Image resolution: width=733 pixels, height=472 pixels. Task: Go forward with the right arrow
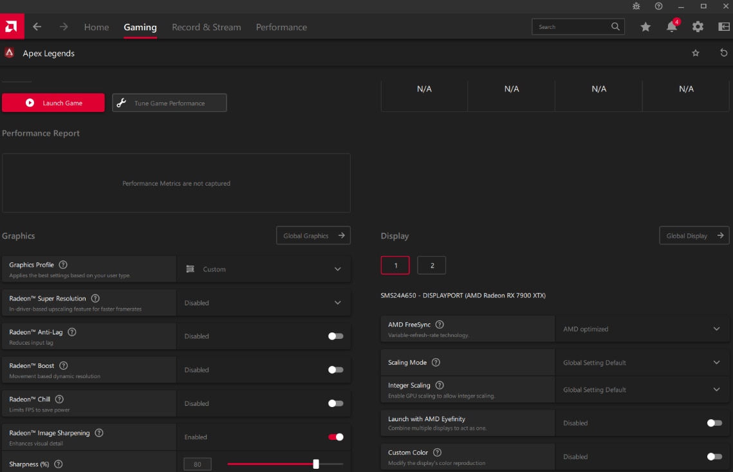click(64, 26)
